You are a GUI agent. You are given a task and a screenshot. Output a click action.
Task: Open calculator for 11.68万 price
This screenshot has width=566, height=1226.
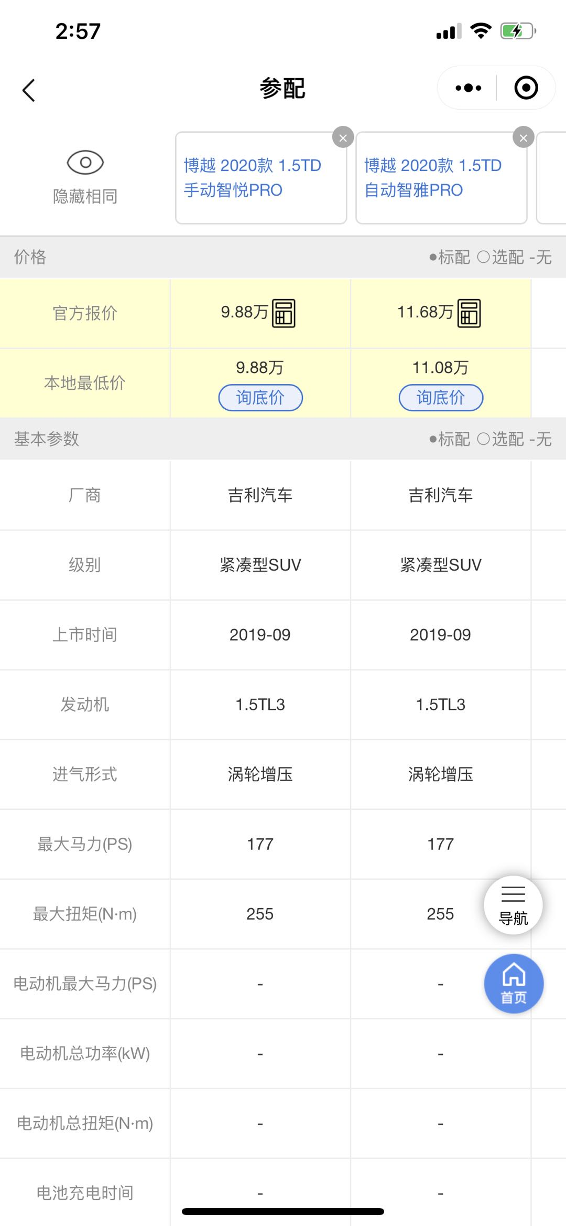point(469,313)
